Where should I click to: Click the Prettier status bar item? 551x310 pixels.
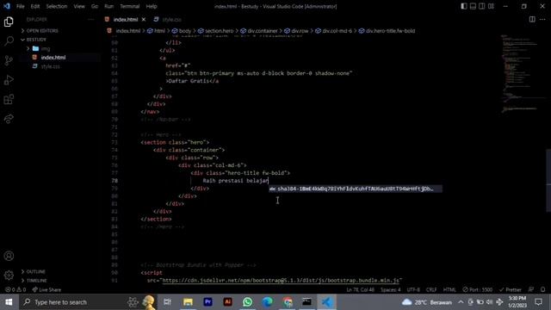point(511,289)
